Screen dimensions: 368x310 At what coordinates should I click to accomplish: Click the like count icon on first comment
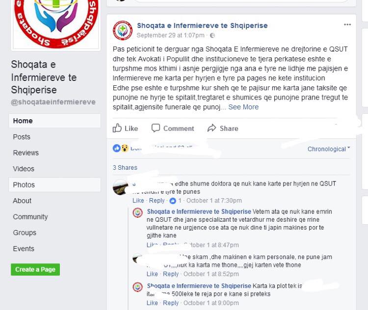[173, 201]
